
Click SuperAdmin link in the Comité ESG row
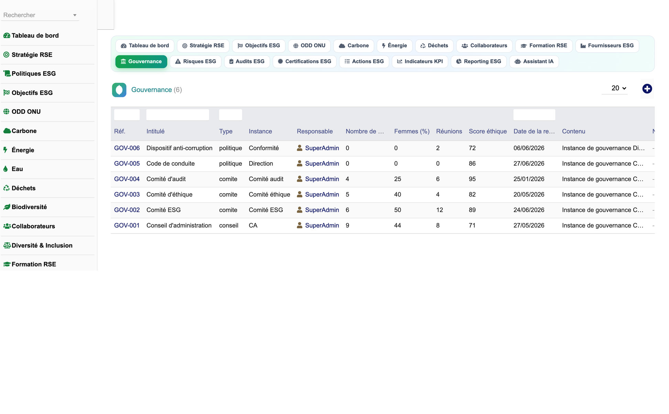pos(322,210)
